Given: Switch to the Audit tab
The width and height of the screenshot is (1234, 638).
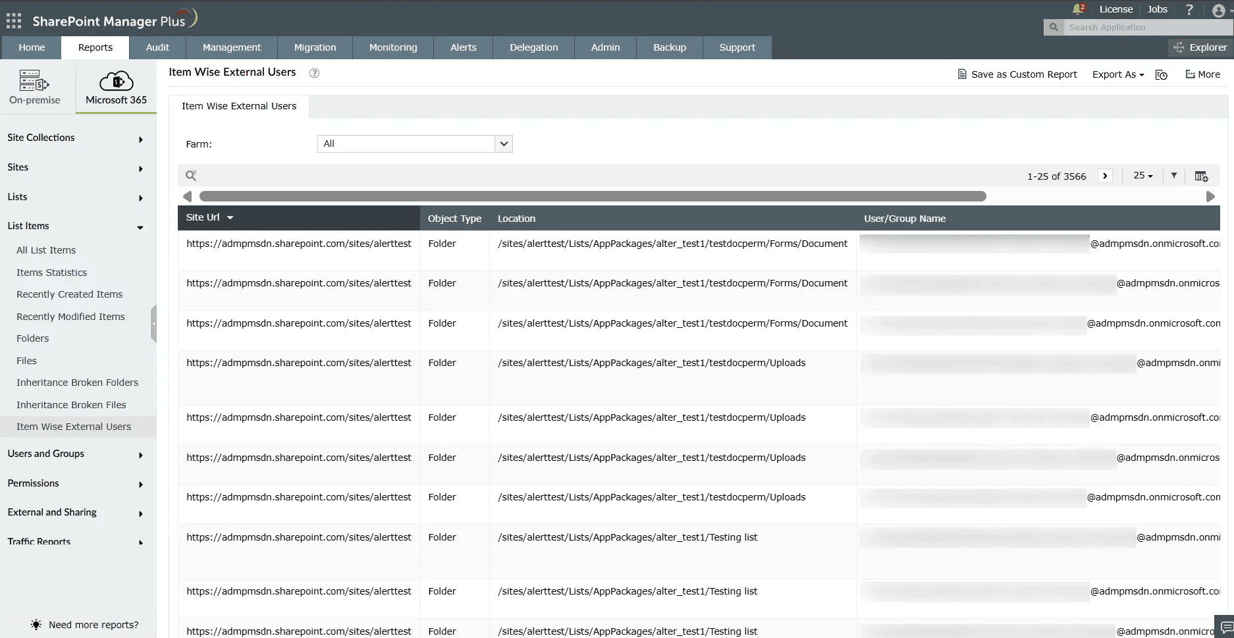Looking at the screenshot, I should [x=157, y=47].
